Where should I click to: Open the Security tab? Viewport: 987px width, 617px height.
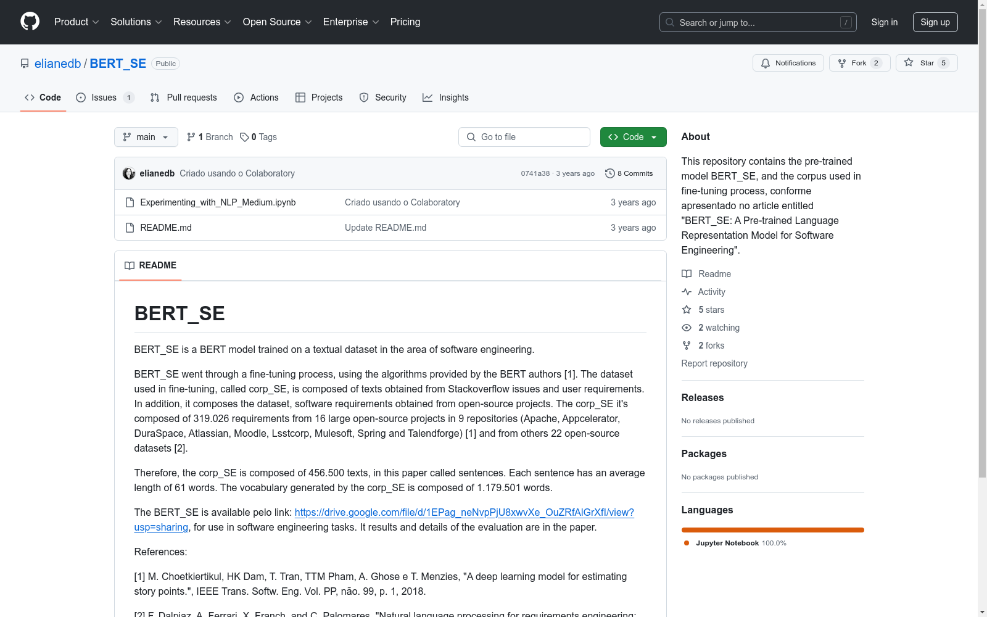point(383,97)
